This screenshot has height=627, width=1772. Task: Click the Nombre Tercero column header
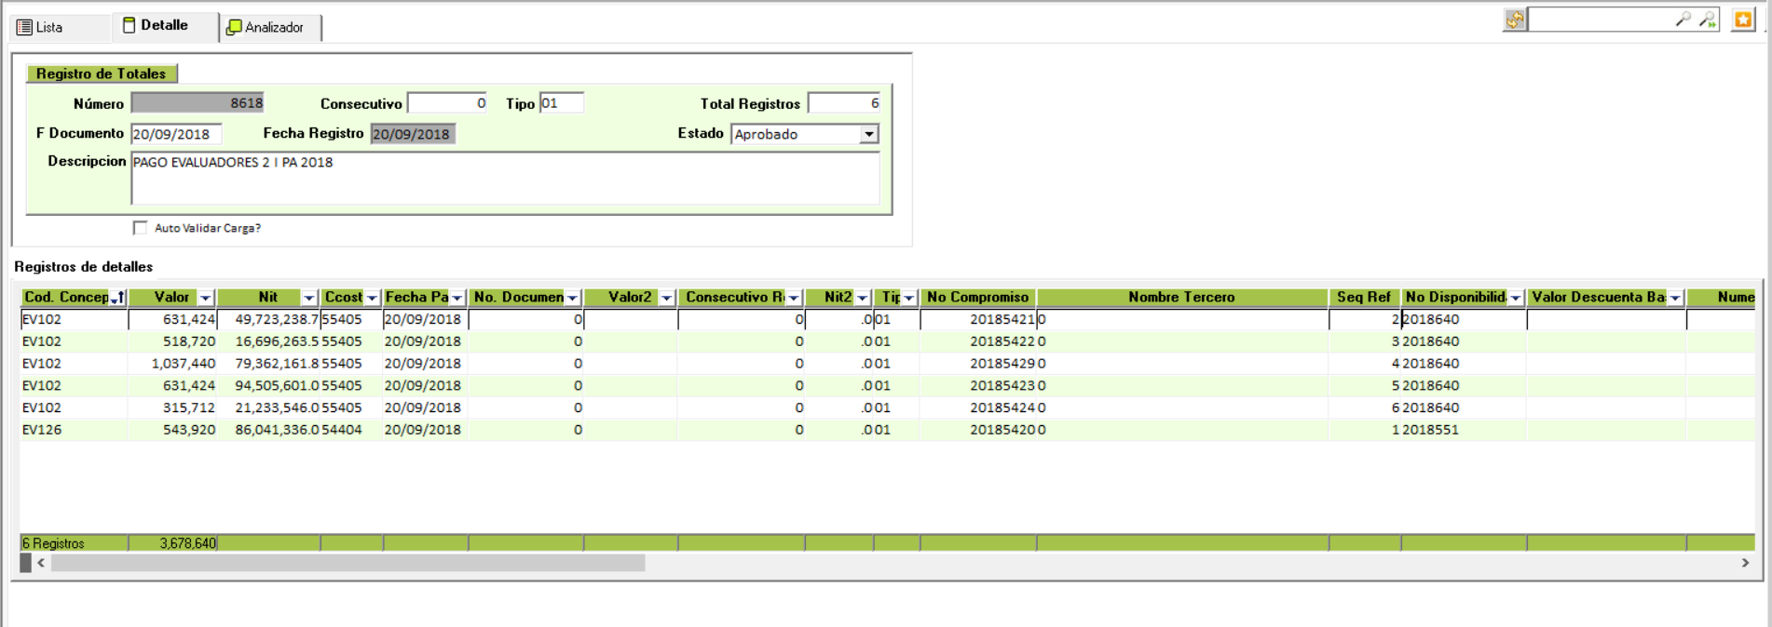pos(1182,298)
